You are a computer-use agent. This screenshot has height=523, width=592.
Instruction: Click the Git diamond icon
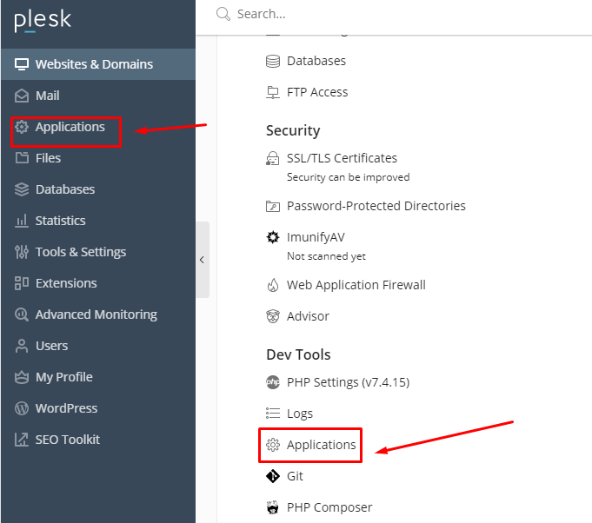click(x=273, y=476)
